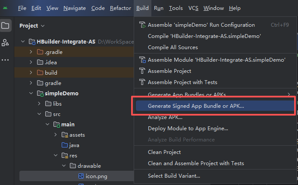Click the HBuilder-Integrate-AS project folder icon
This screenshot has height=185, width=298.
tap(32, 42)
